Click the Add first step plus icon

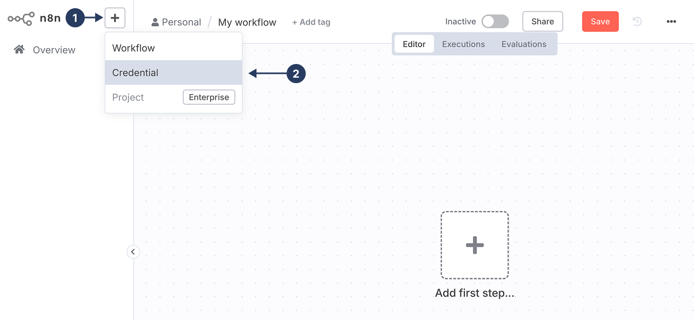[474, 245]
